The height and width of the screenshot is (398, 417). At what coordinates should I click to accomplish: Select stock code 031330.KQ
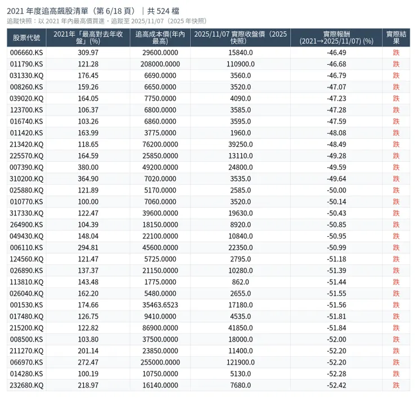click(26, 76)
